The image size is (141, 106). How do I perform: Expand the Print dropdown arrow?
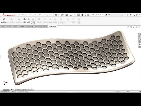click(x=73, y=15)
